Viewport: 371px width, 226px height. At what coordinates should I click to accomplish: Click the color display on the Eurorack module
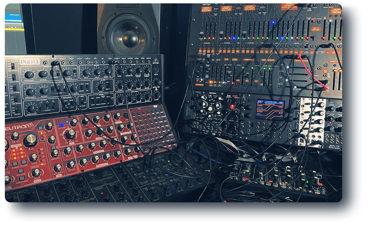(x=270, y=109)
